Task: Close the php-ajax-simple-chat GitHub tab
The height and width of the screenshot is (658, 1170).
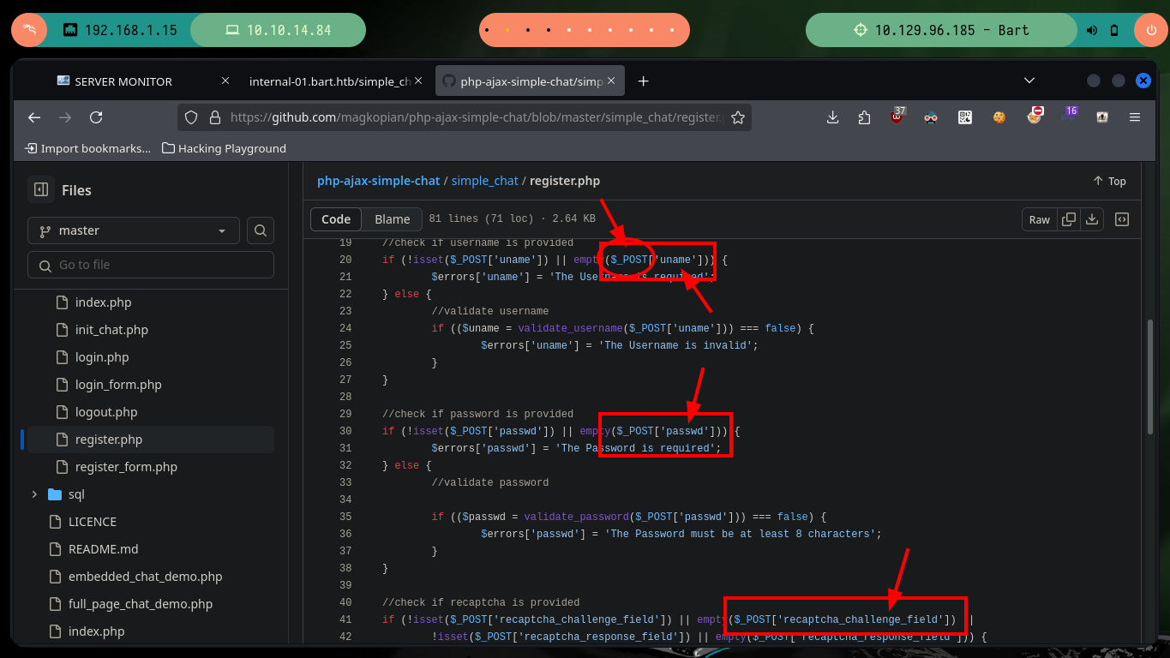Action: click(x=613, y=81)
